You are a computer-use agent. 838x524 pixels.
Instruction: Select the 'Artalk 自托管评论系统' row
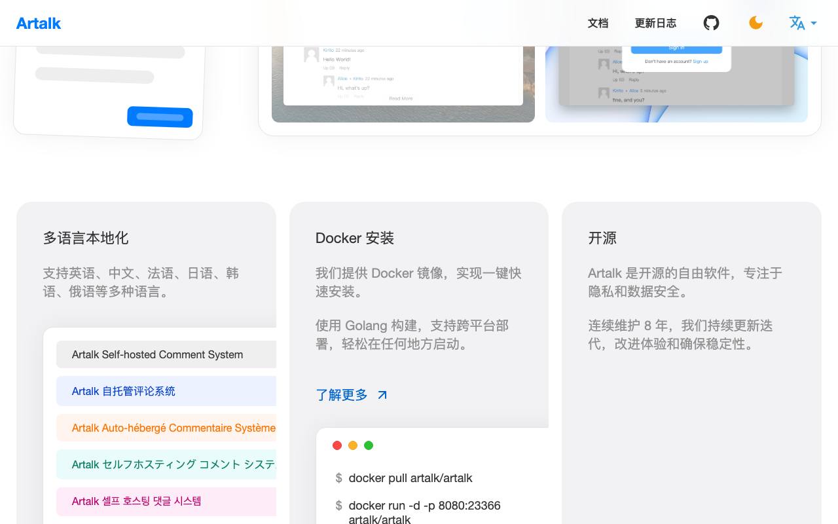click(x=166, y=391)
